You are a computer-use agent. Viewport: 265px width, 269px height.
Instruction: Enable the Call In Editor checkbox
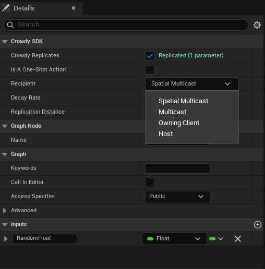[x=150, y=182]
